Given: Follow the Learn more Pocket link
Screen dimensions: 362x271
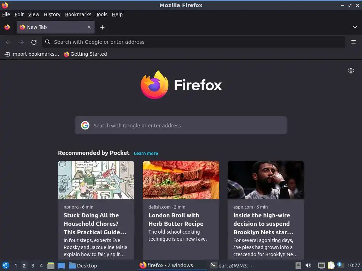Looking at the screenshot, I should click(x=146, y=153).
